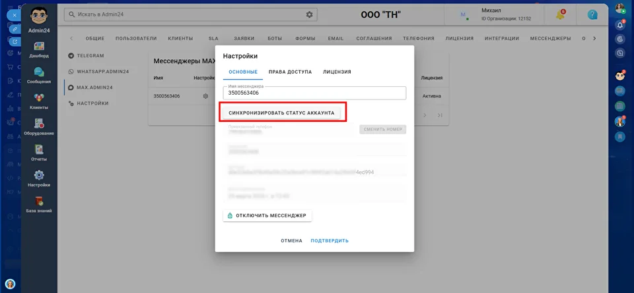Open the СОГЛАШЕНИЯ settings tab
634x293 pixels.
click(x=374, y=39)
